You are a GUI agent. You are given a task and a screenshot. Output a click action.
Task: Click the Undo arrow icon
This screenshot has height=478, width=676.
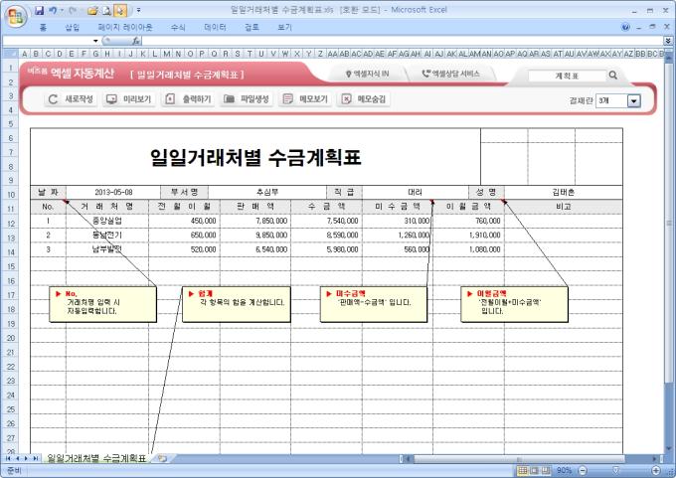point(53,10)
